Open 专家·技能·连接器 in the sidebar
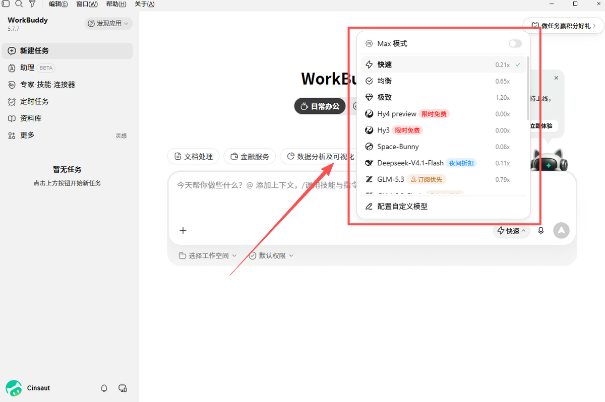 tap(68, 85)
